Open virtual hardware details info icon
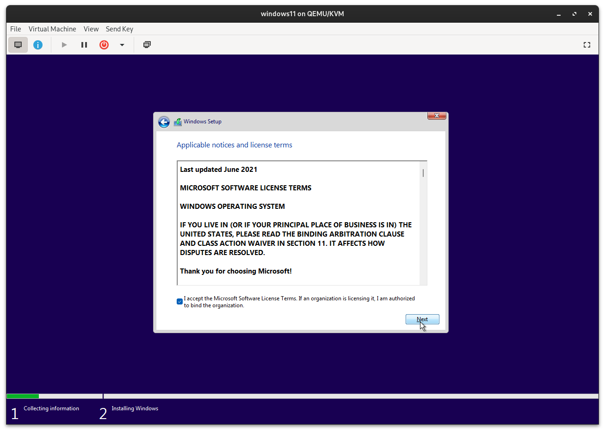The width and height of the screenshot is (605, 432). pyautogui.click(x=38, y=45)
